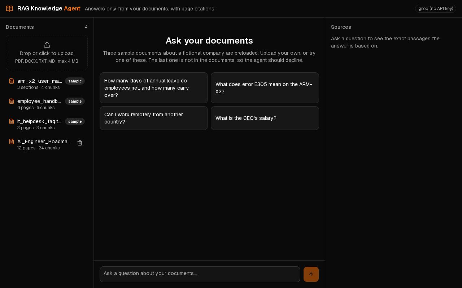Viewport: 462px width, 288px height.
Task: Click the 'groq (no API key)' status badge
Action: tap(436, 9)
